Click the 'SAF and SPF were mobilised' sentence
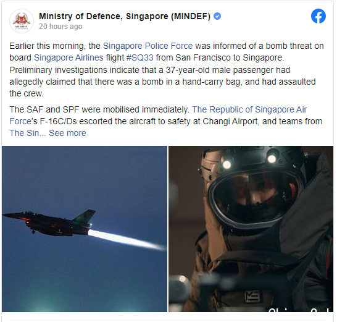337x322 pixels. pyautogui.click(x=99, y=109)
